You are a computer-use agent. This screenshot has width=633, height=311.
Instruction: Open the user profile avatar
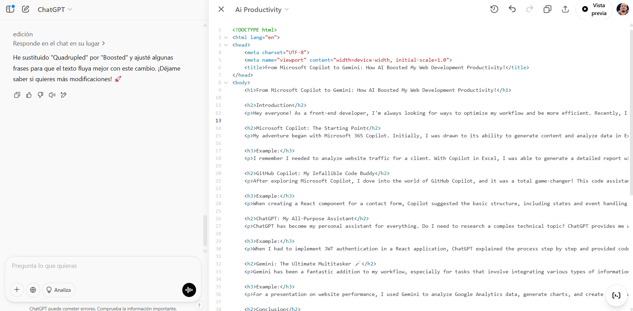pyautogui.click(x=622, y=9)
